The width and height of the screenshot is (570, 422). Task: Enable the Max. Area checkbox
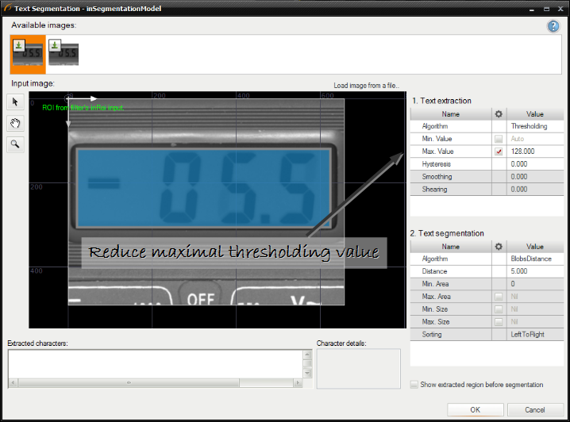[498, 297]
